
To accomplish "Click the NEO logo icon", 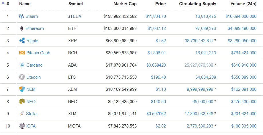I will (22, 101).
